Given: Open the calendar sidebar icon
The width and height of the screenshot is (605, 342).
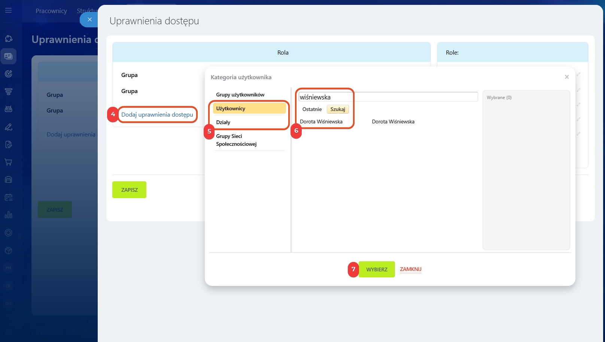Looking at the screenshot, I should (x=8, y=197).
